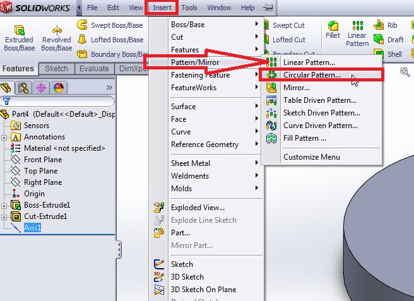Choose Linear Pattern... in the submenu
The image size is (414, 301).
(321, 62)
